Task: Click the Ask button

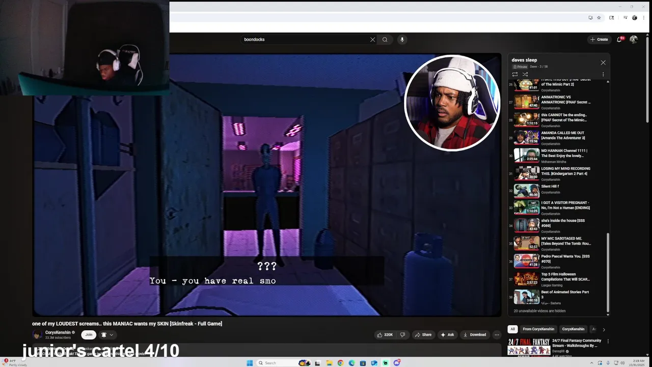Action: click(447, 335)
